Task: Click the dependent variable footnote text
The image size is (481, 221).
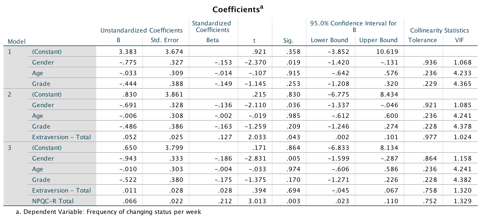Action: point(109,212)
